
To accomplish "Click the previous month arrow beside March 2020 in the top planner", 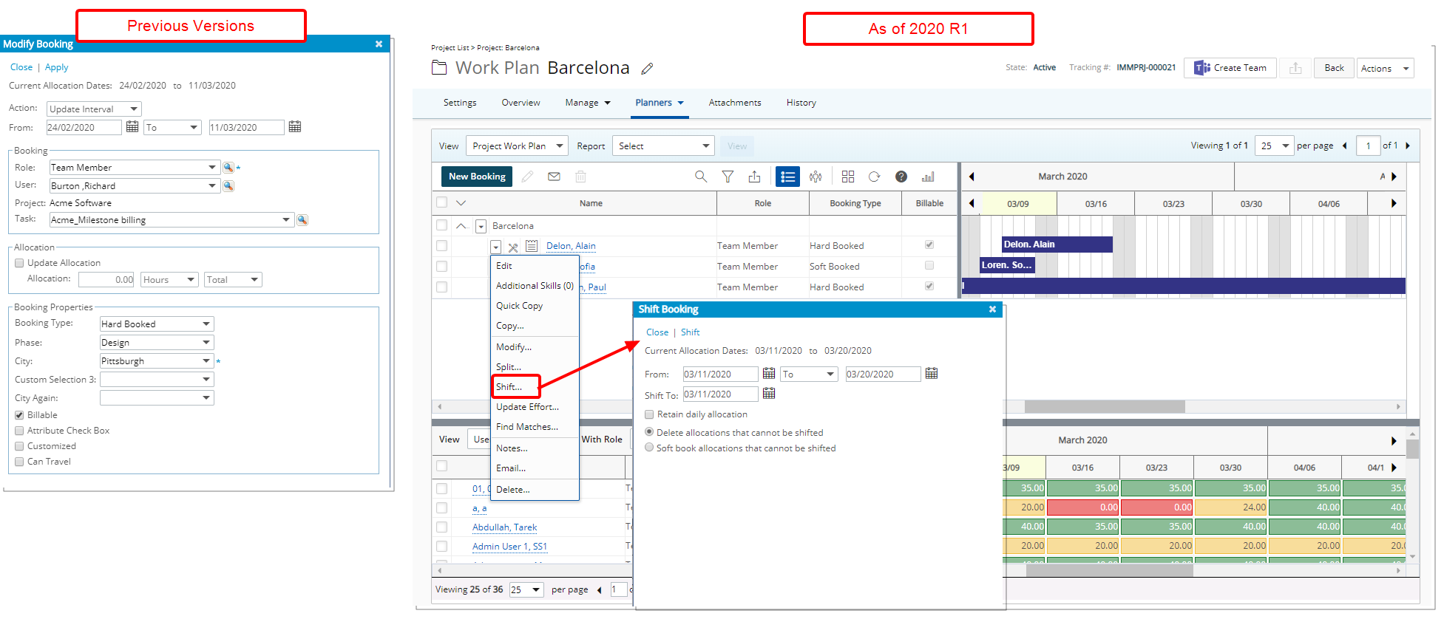I will (972, 177).
